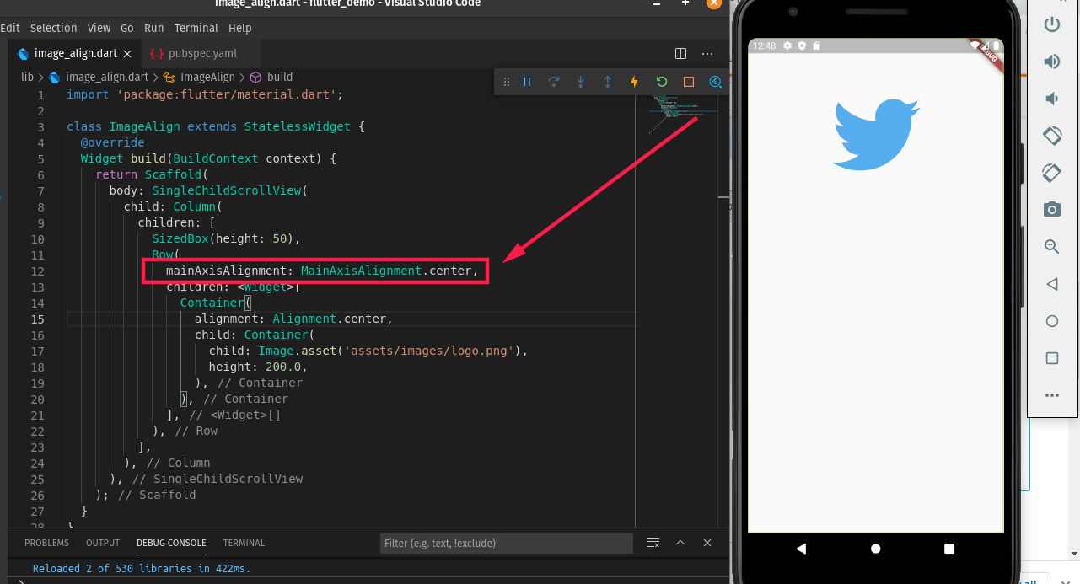Focus the debug console filter field
Viewport: 1080px width, 584px height.
[506, 544]
